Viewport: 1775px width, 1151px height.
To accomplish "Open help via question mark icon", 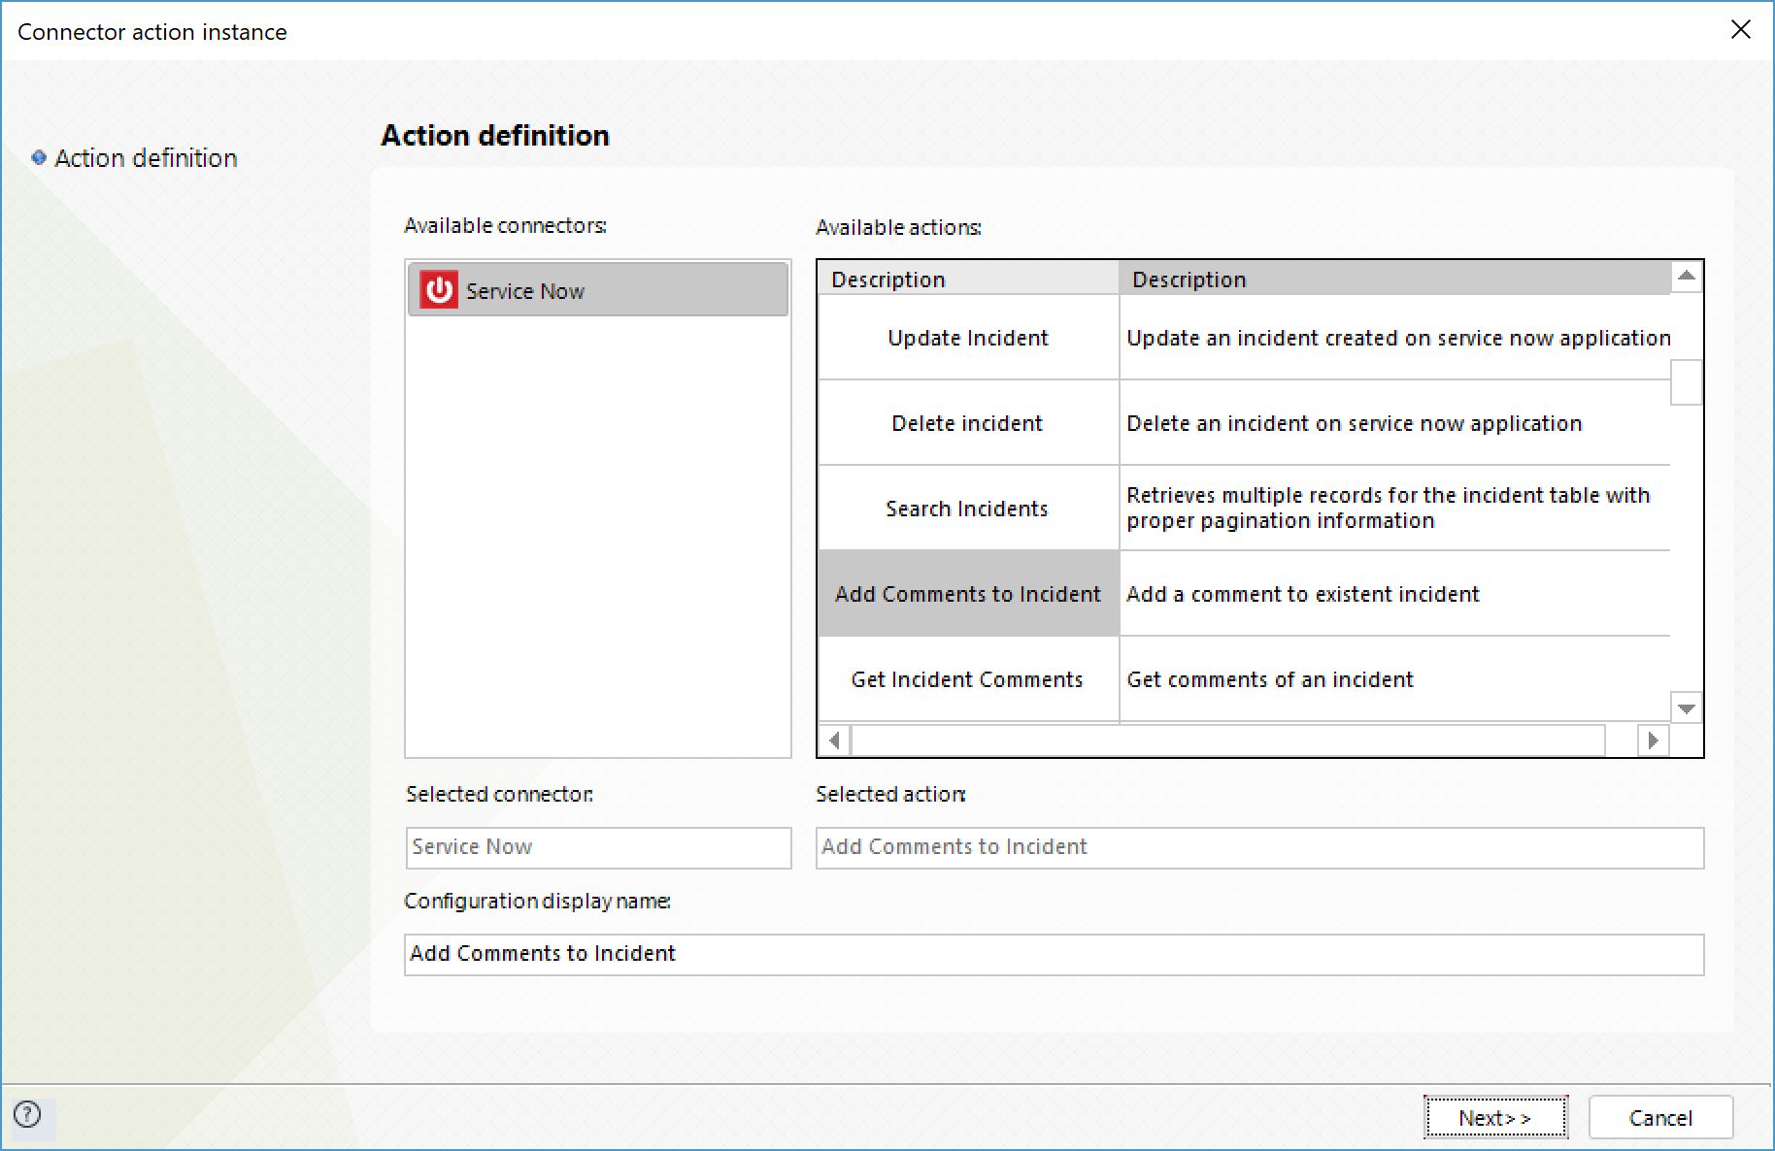I will [28, 1114].
